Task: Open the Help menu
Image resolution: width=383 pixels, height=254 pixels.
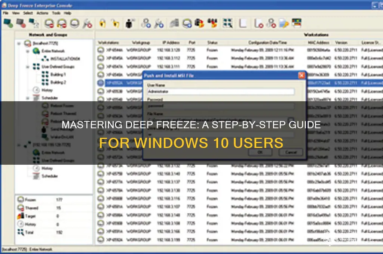Action: (68, 13)
